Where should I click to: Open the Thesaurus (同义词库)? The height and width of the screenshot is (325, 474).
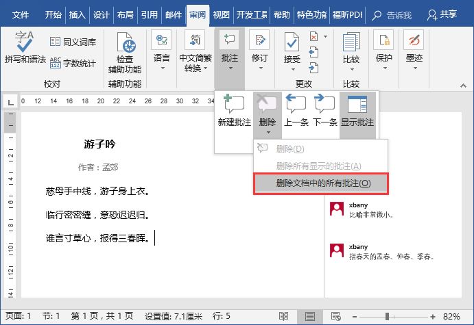(x=73, y=42)
